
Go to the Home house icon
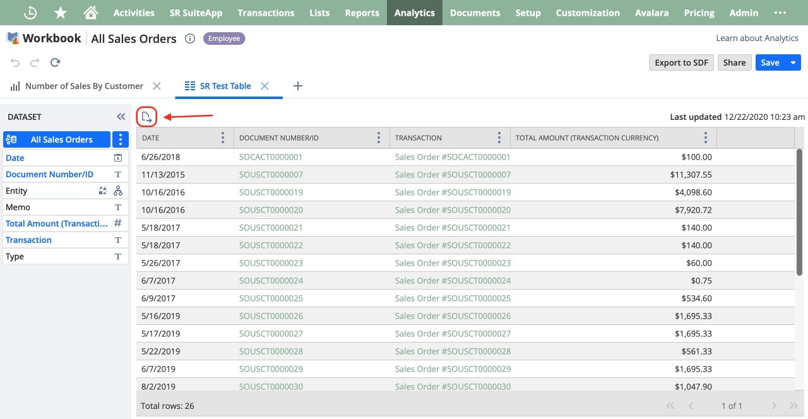[x=91, y=13]
